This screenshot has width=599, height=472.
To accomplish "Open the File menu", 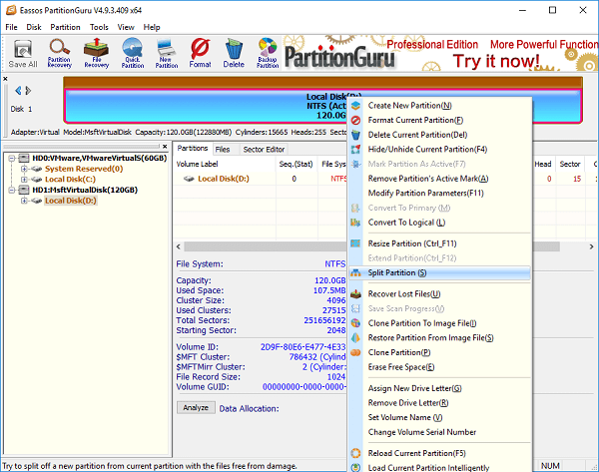I will 11,27.
